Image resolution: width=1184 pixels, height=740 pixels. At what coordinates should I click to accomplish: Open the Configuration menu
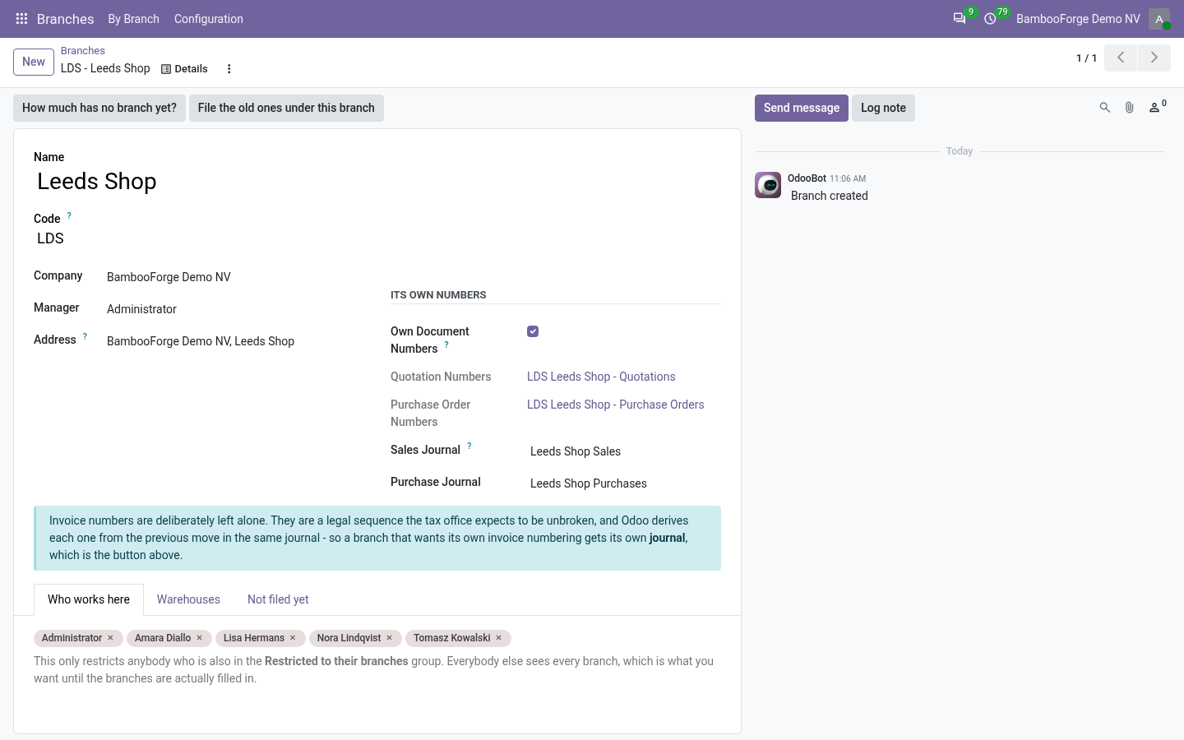(209, 19)
